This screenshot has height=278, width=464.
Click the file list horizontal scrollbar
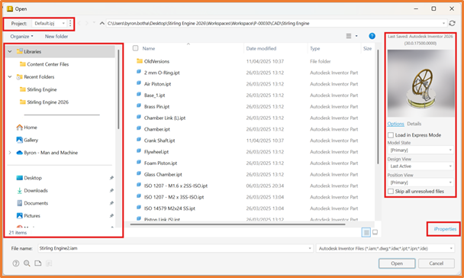point(237,224)
